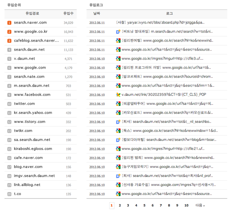Click the Google icon in the 카오산로드 log row
This screenshot has width=232, height=211.
(118, 113)
